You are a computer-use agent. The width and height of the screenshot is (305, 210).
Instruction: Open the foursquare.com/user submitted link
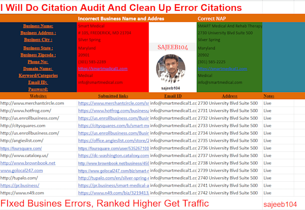[113, 149]
